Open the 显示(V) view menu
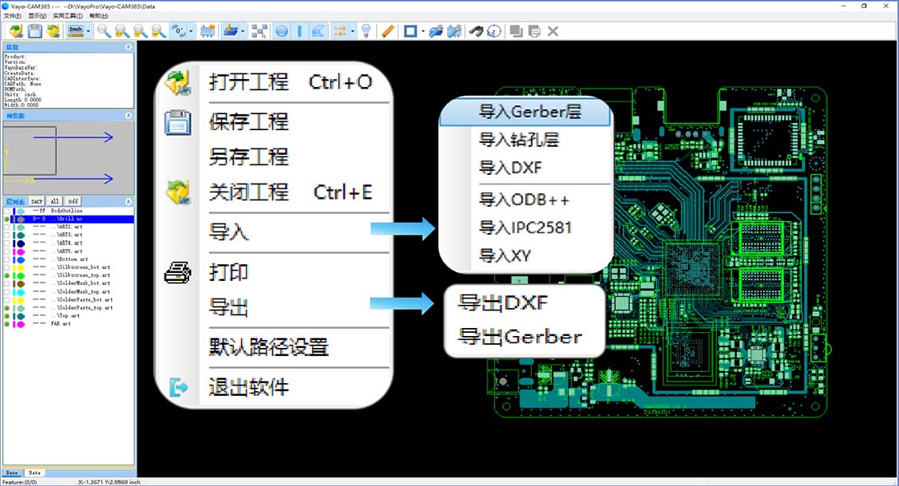The image size is (899, 486). [38, 16]
